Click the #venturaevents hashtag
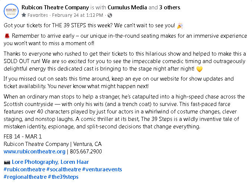252x184 pixels. 102,169
